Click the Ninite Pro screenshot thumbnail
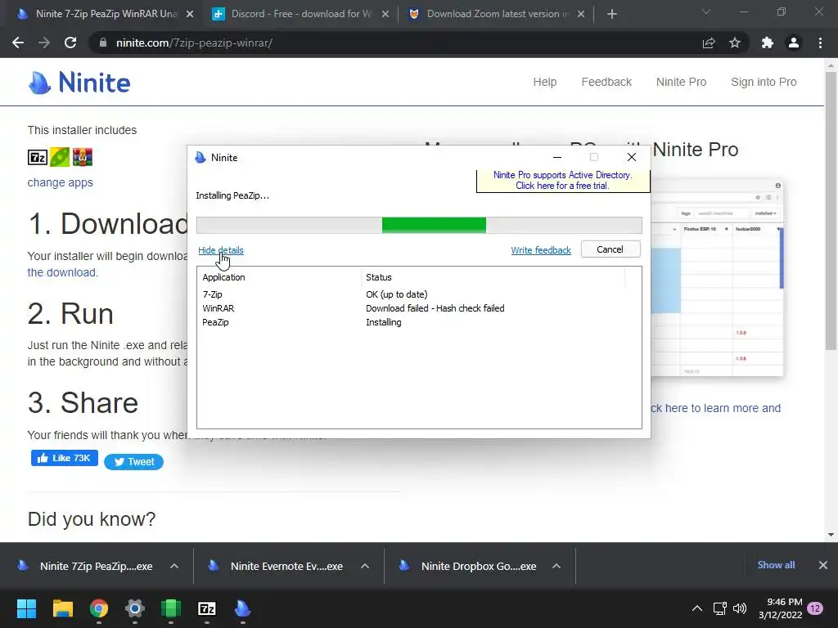 point(717,278)
